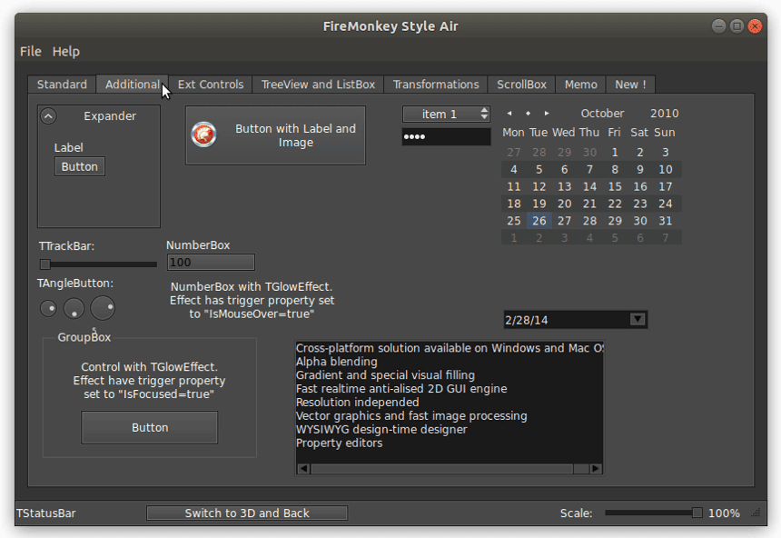Select the greyed 7 from next month
The image size is (781, 538).
pos(666,238)
